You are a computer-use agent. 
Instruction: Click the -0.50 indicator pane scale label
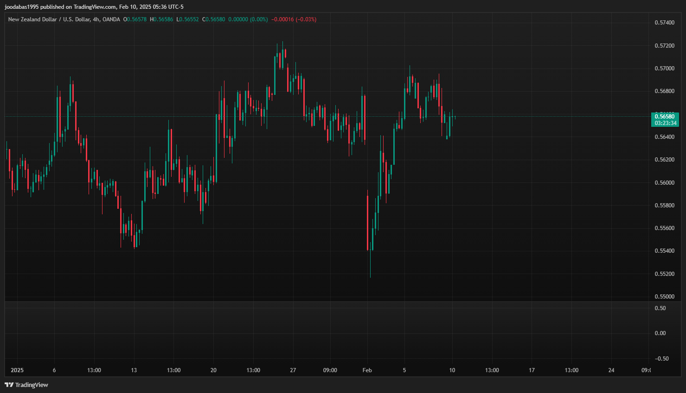(661, 359)
